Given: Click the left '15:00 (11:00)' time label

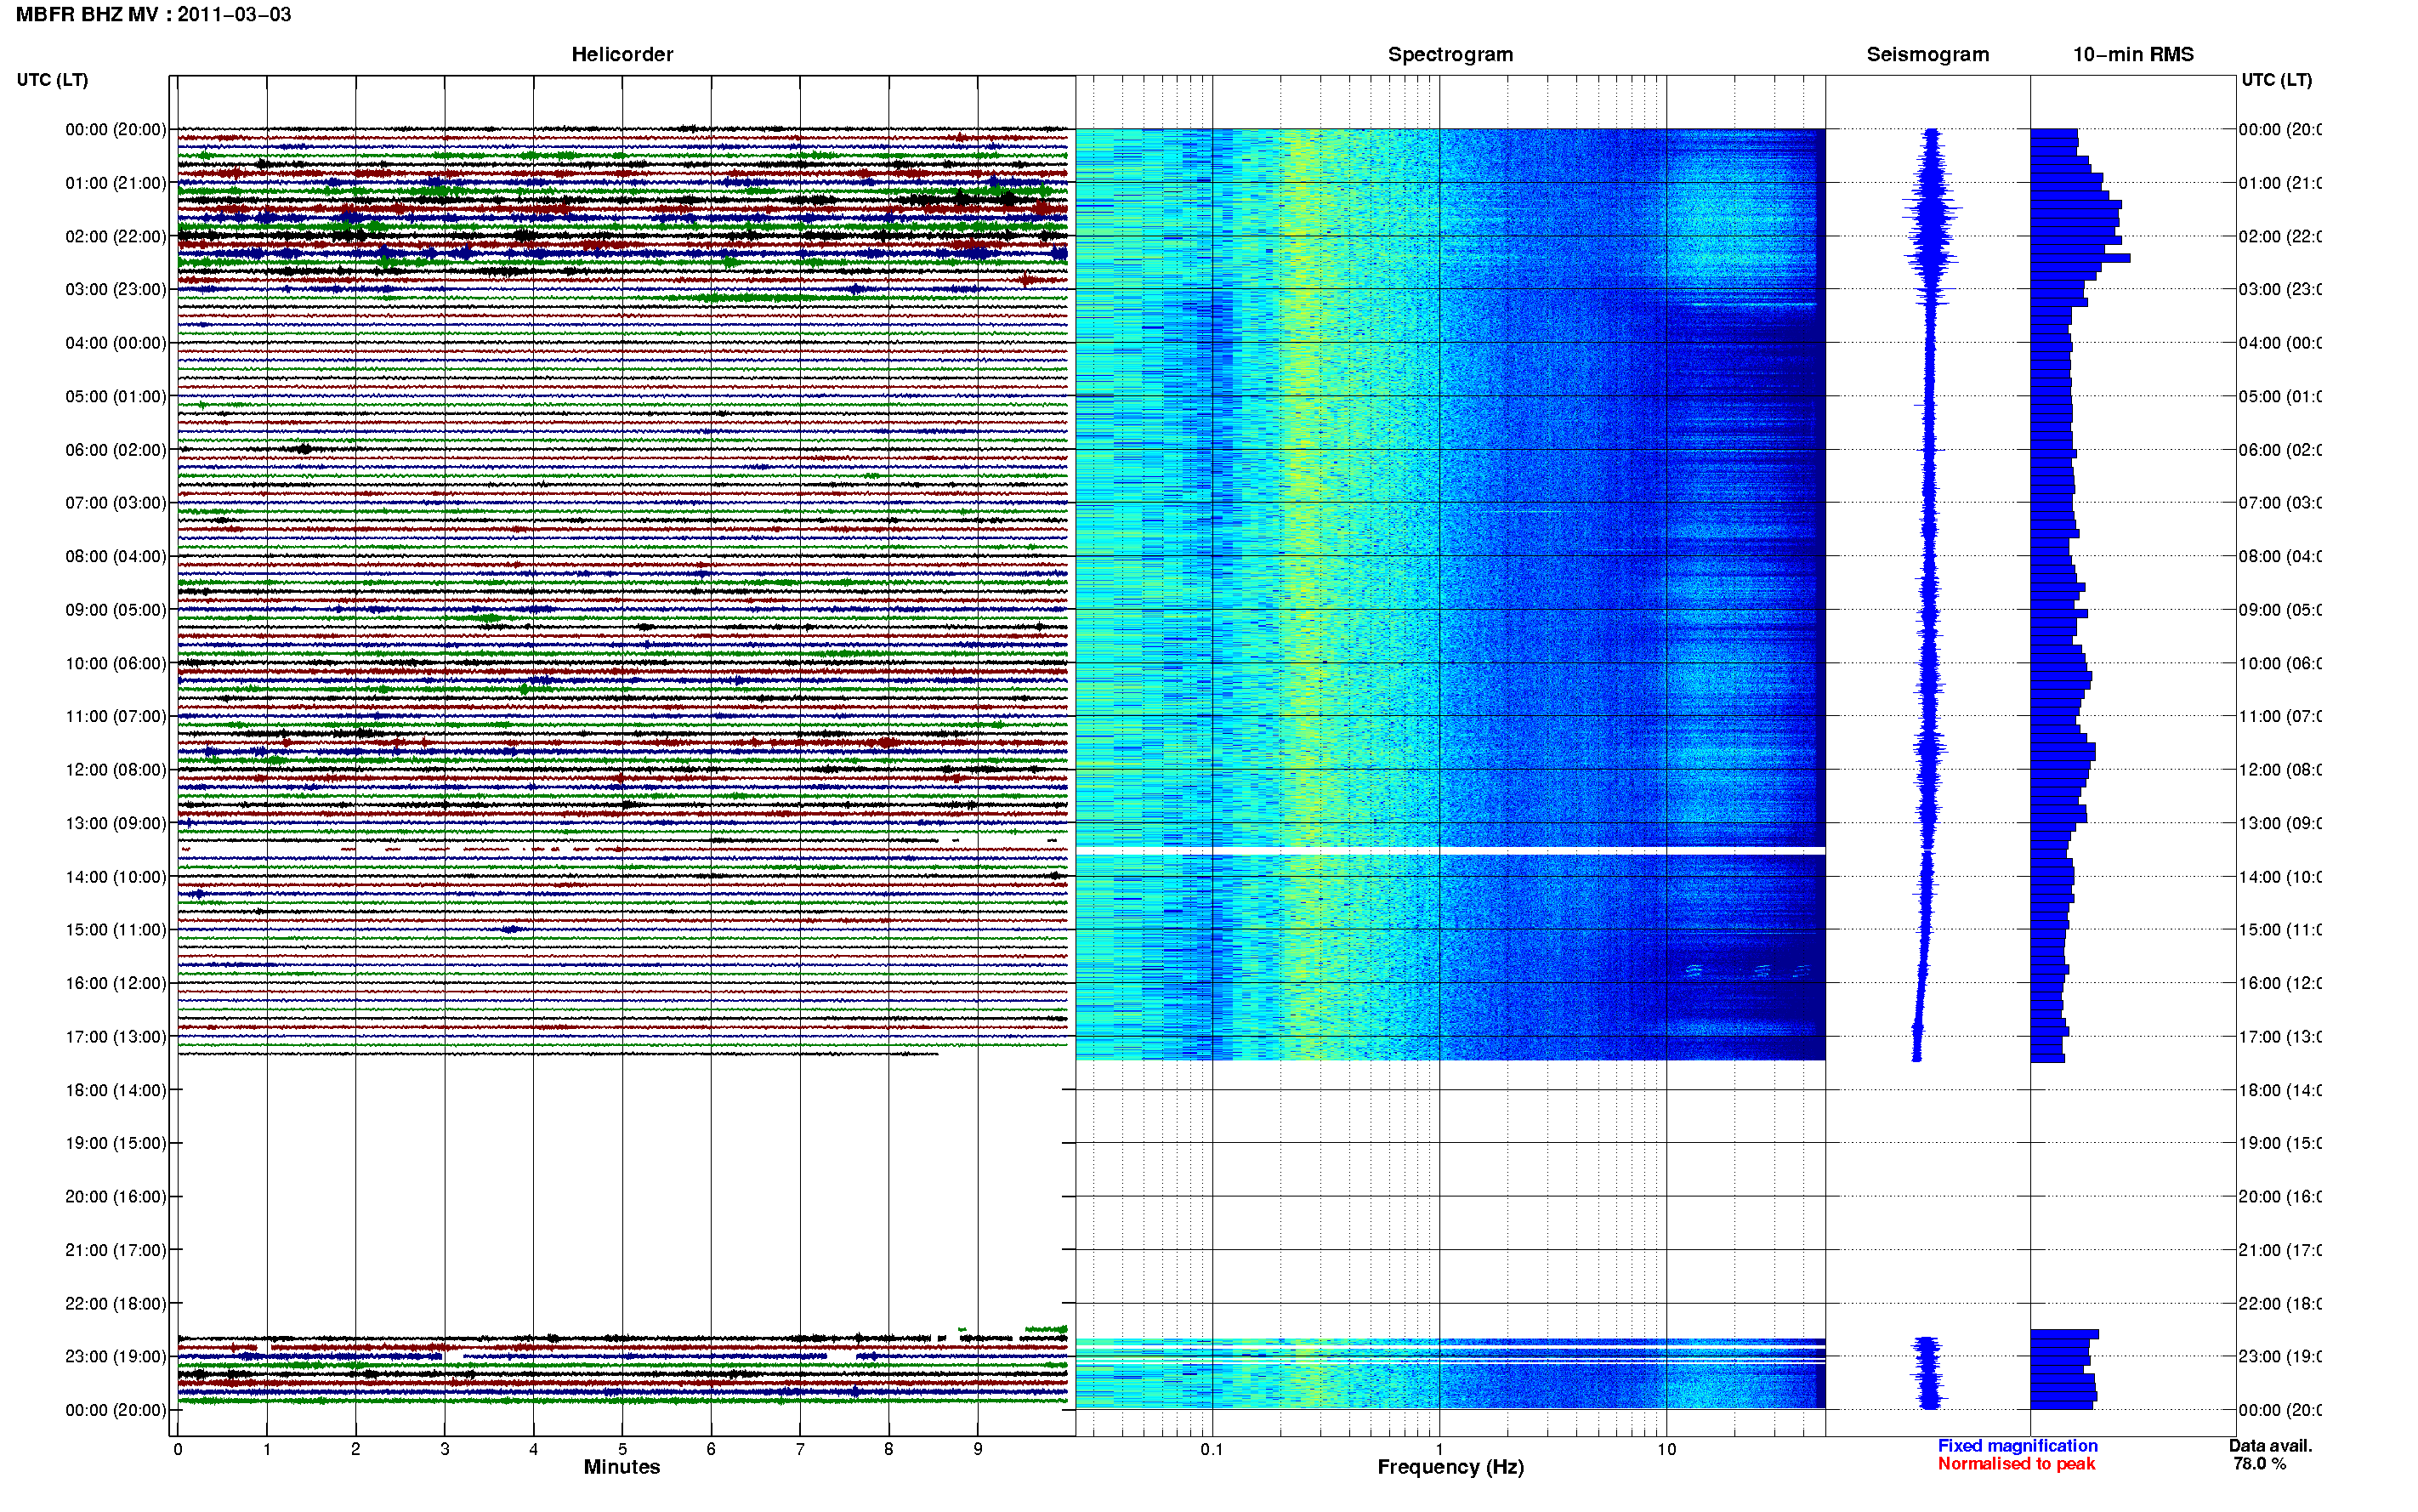Looking at the screenshot, I should (116, 930).
